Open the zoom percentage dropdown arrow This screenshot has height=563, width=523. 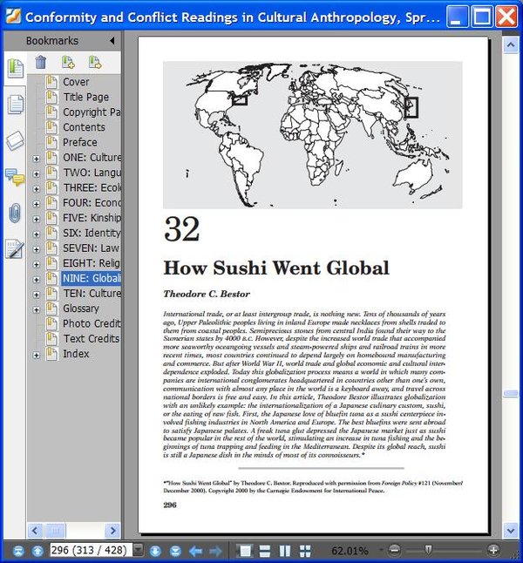click(x=381, y=550)
